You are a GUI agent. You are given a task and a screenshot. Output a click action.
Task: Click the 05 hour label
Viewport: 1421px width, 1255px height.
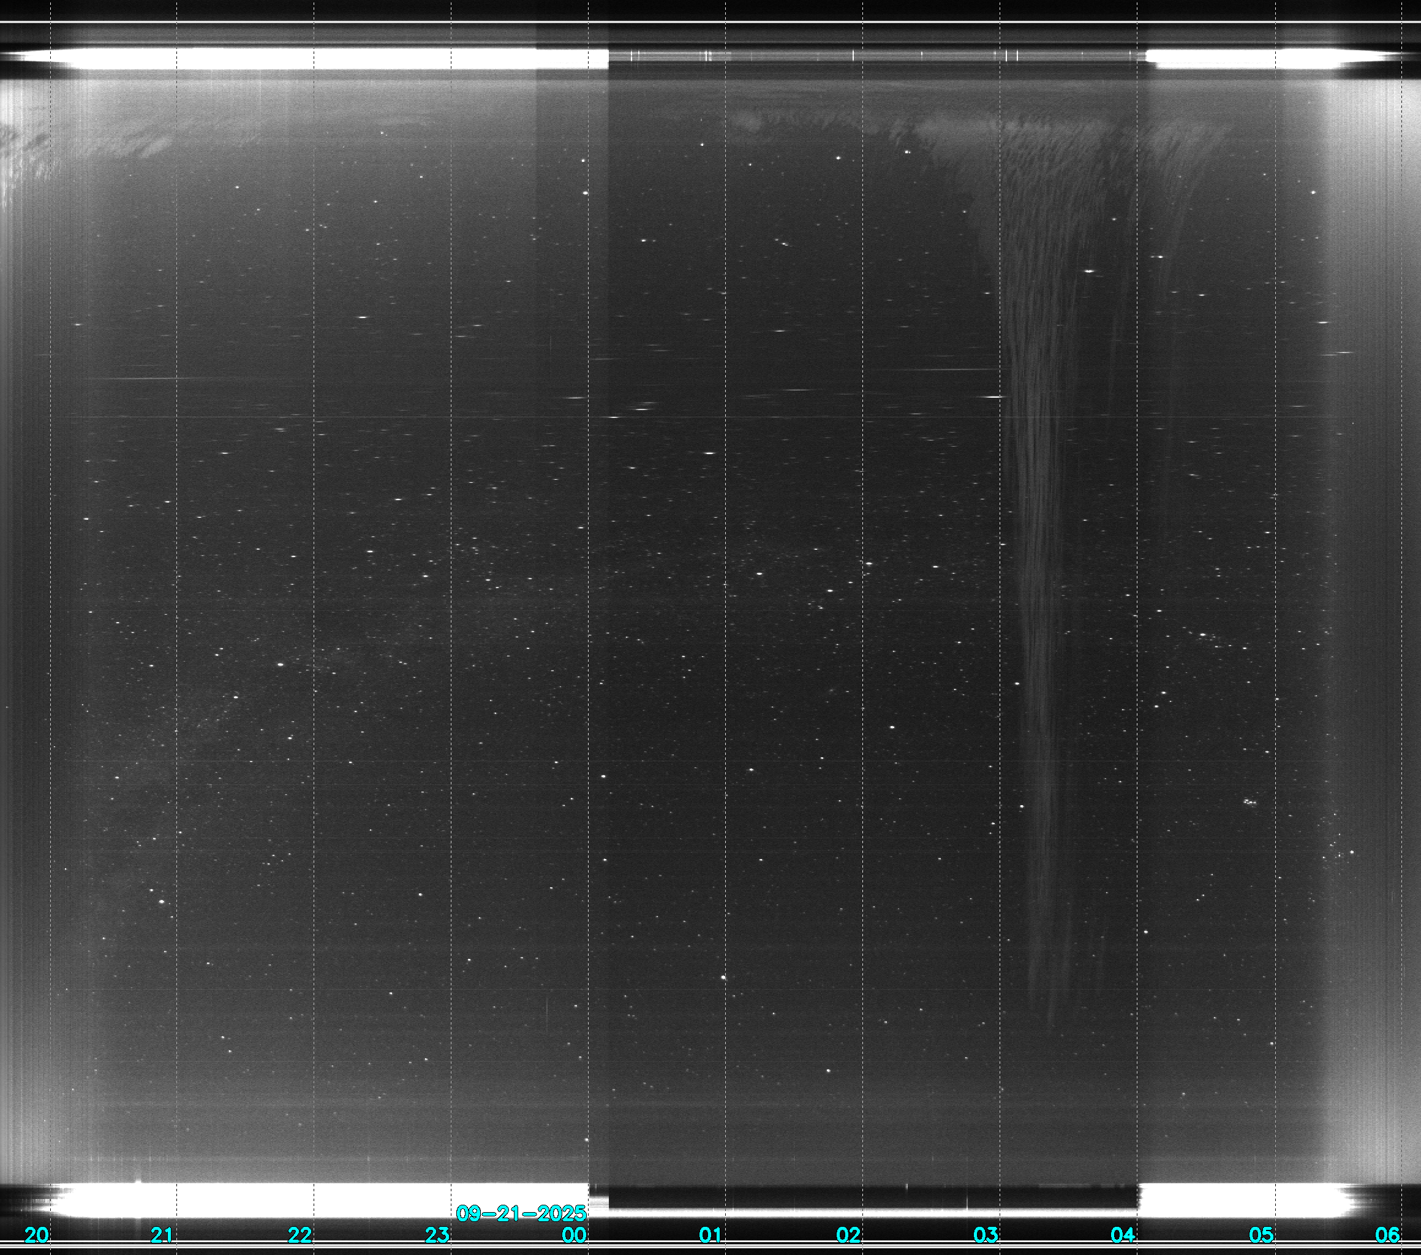pos(1261,1235)
